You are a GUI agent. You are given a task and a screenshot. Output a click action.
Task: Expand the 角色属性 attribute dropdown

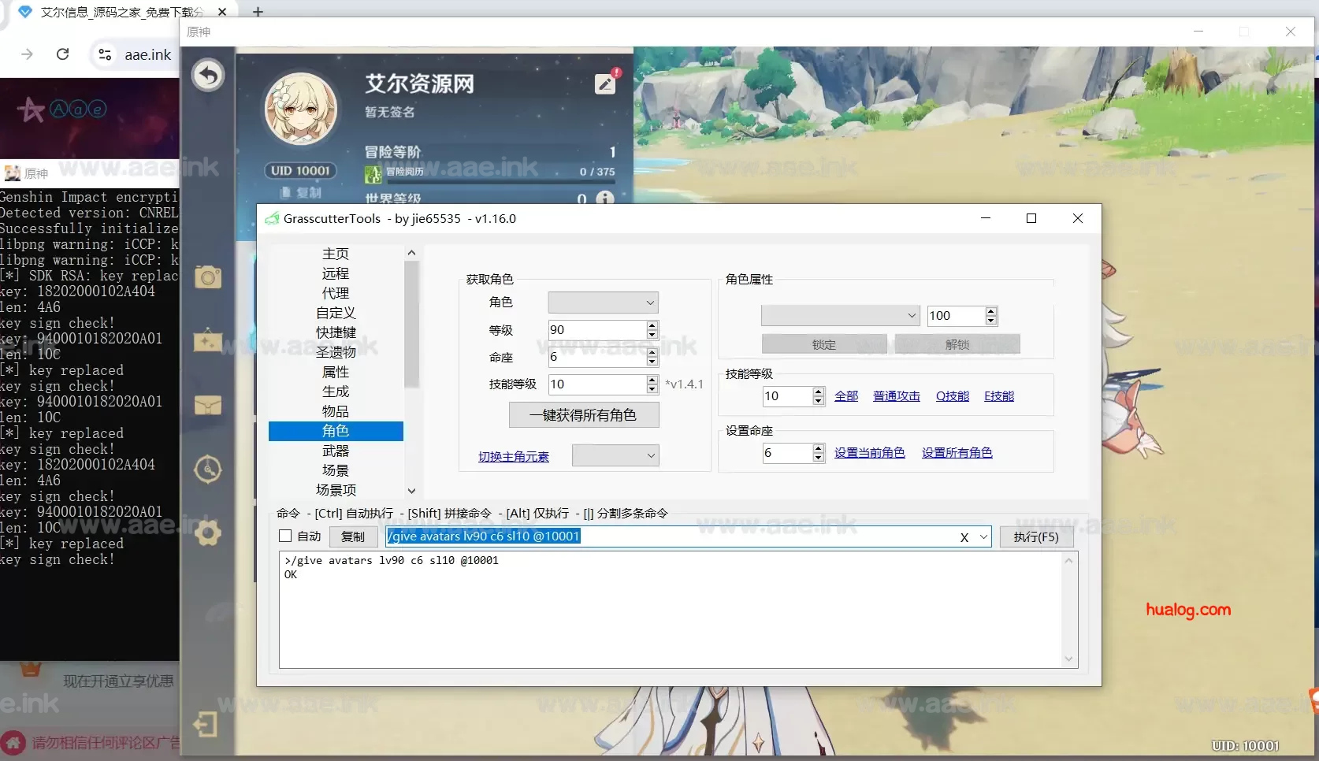(x=840, y=316)
